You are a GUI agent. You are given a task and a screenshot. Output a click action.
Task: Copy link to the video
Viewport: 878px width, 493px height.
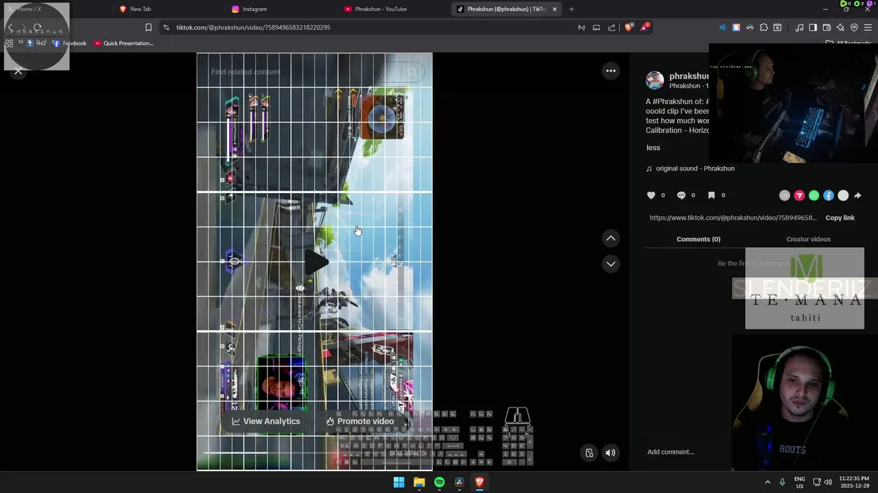pos(840,218)
